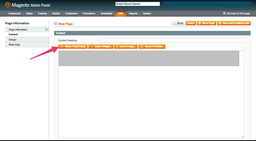The height and width of the screenshot is (141, 256).
Task: Click the New Page header icon
Action: pyautogui.click(x=56, y=24)
